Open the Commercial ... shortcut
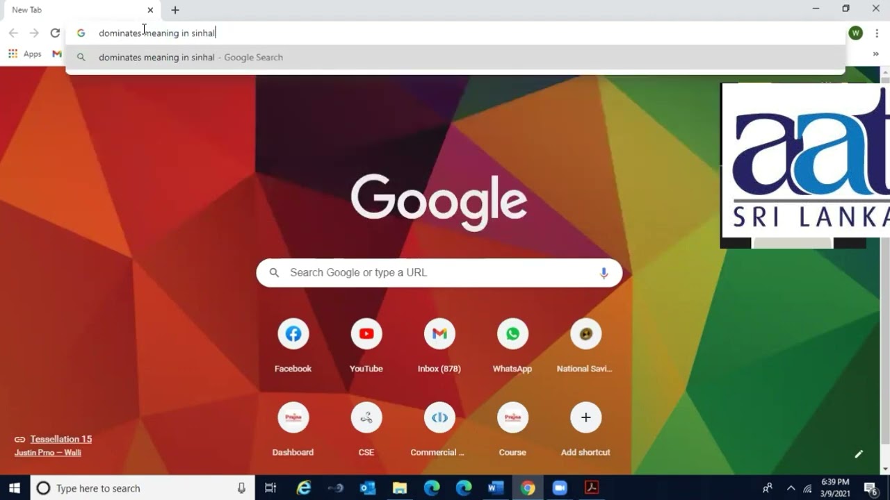Screen dimensions: 890x500 (439, 417)
